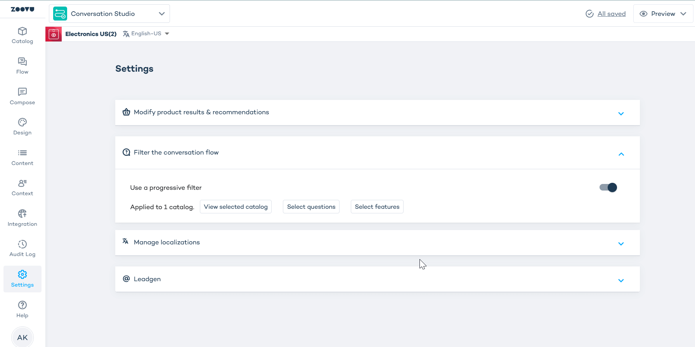This screenshot has width=695, height=347.
Task: Collapse Filter the conversation flow section
Action: click(x=621, y=154)
